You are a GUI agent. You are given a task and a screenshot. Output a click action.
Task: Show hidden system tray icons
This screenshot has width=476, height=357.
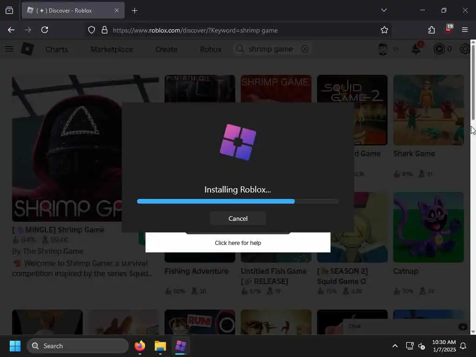pyautogui.click(x=395, y=346)
